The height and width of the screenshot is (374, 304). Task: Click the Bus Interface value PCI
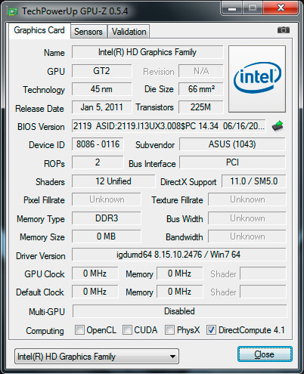point(232,162)
